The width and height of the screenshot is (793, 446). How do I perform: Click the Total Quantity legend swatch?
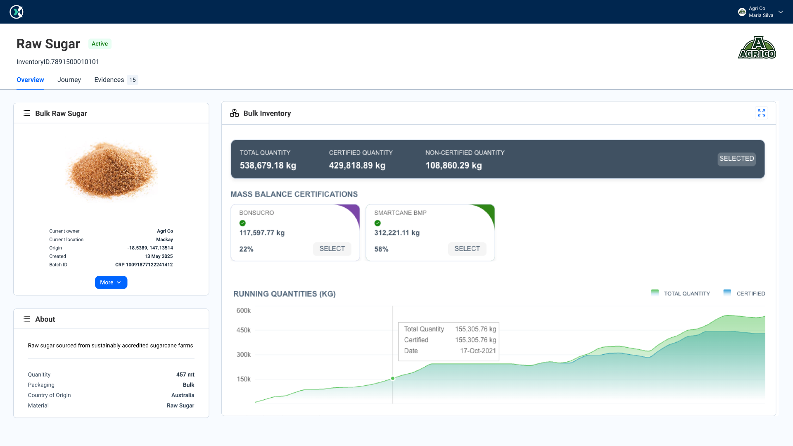[655, 293]
